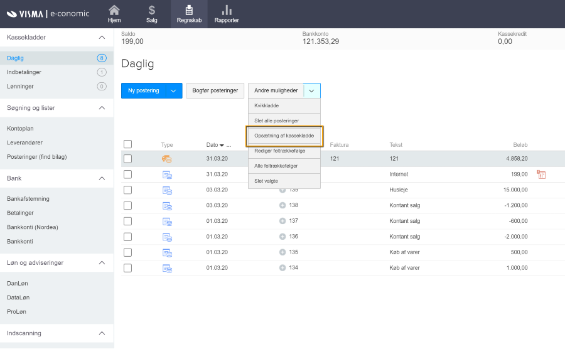
Task: Choose Kvikkladde from the menu
Action: point(284,105)
